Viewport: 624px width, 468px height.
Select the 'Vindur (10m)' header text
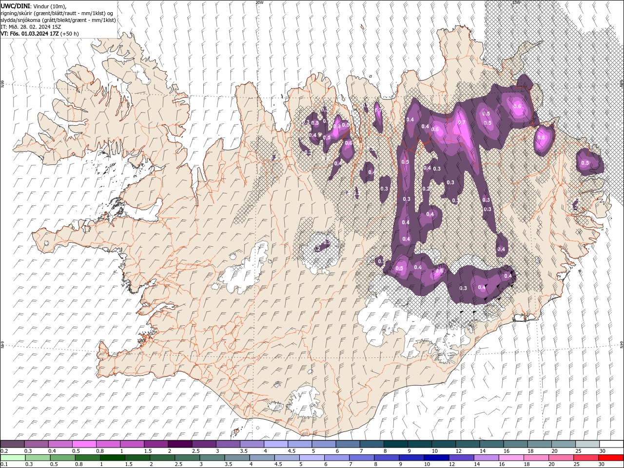pyautogui.click(x=50, y=6)
